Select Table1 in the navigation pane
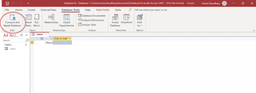 [13, 49]
